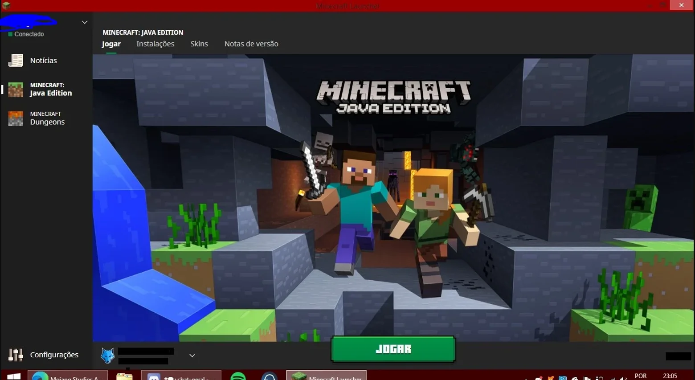
Task: Click the Minecraft Java Edition artwork logo
Action: (394, 97)
